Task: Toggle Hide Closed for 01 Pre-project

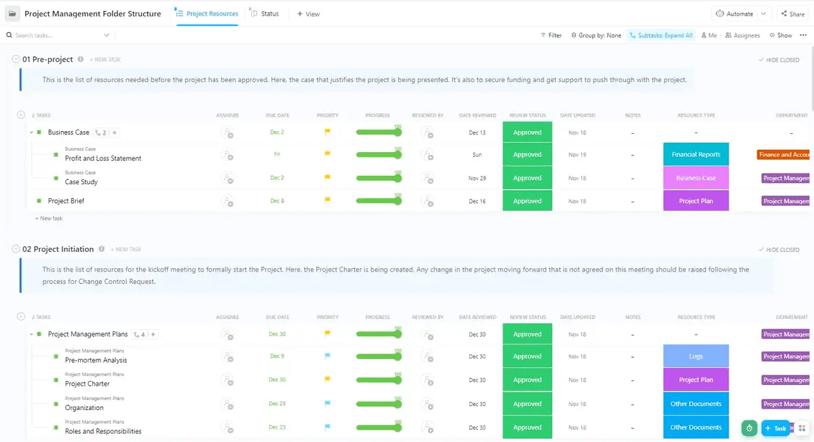Action: (779, 60)
